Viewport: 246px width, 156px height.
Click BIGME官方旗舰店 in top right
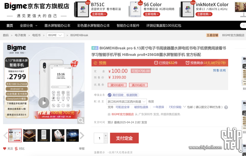(x=233, y=35)
